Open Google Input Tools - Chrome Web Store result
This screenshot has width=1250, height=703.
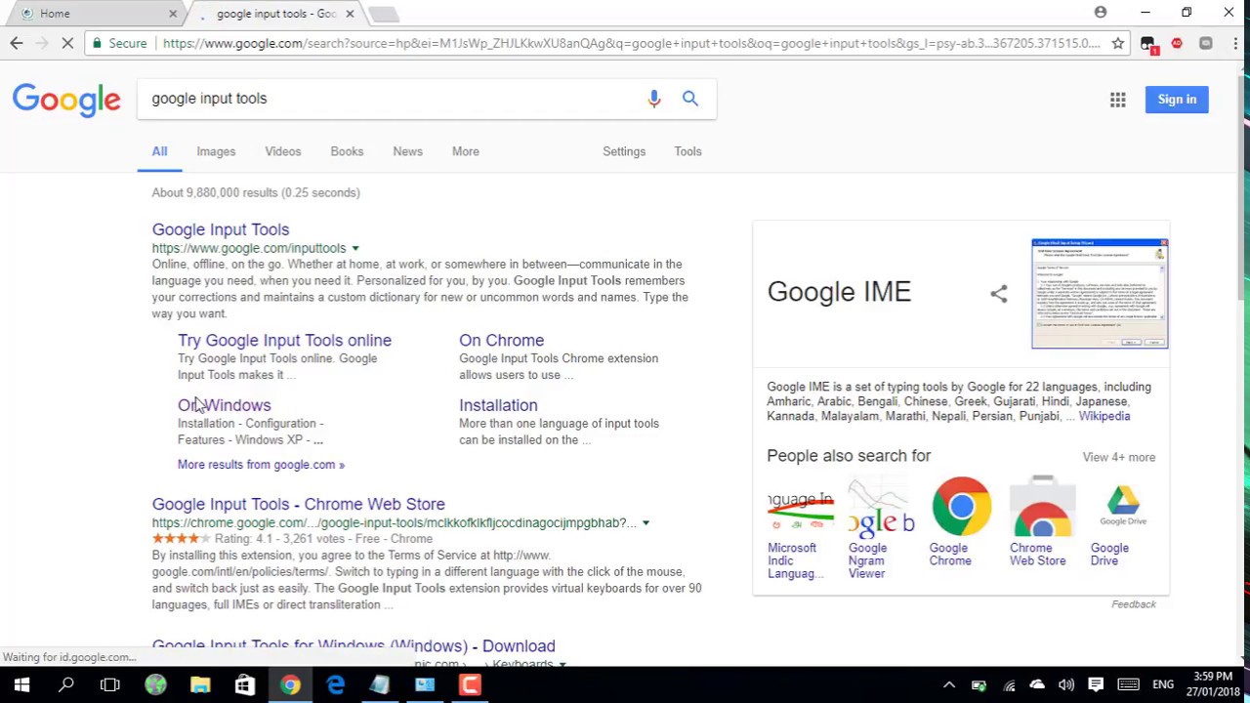[298, 505]
